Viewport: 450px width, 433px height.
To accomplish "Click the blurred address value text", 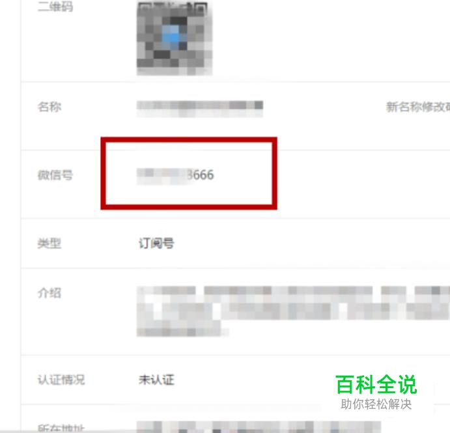I will [x=259, y=427].
